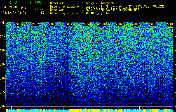Click the 2301 time marker

pos(19,24)
